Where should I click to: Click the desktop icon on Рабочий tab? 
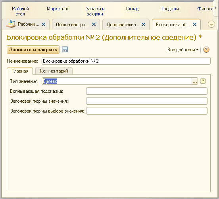point(11,24)
